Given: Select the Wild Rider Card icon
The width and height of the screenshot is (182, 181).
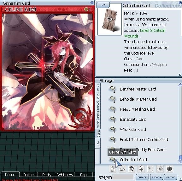Looking at the screenshot, I should (112, 130).
